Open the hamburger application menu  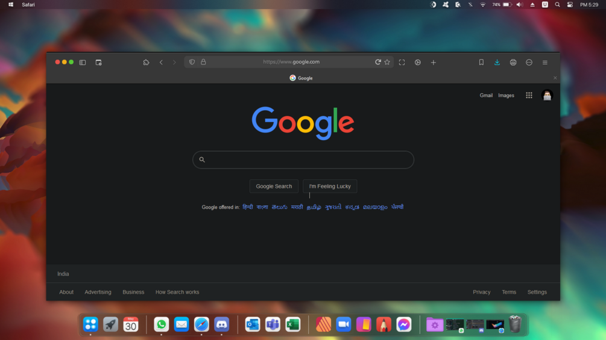[545, 62]
